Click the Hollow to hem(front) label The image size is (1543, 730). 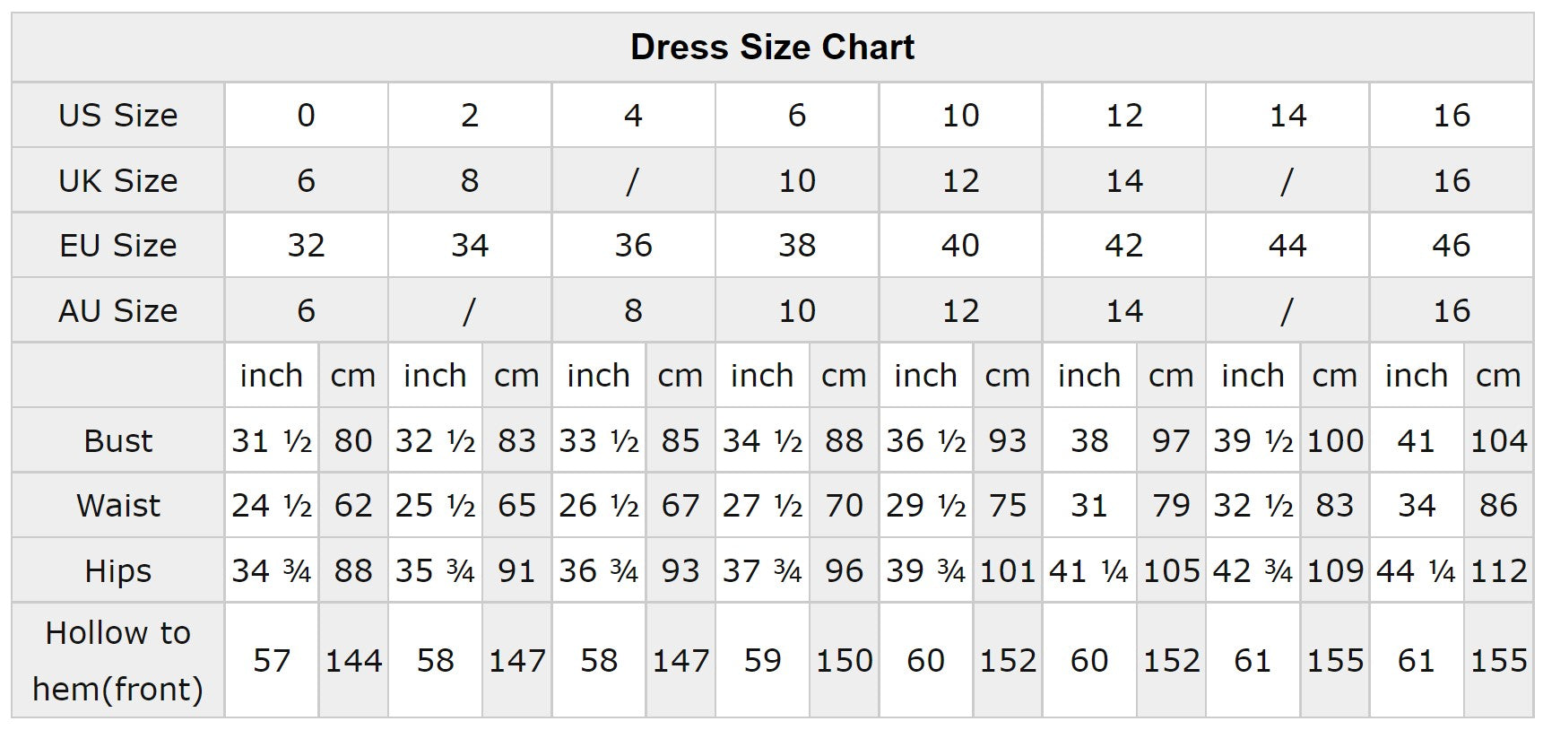coord(117,661)
